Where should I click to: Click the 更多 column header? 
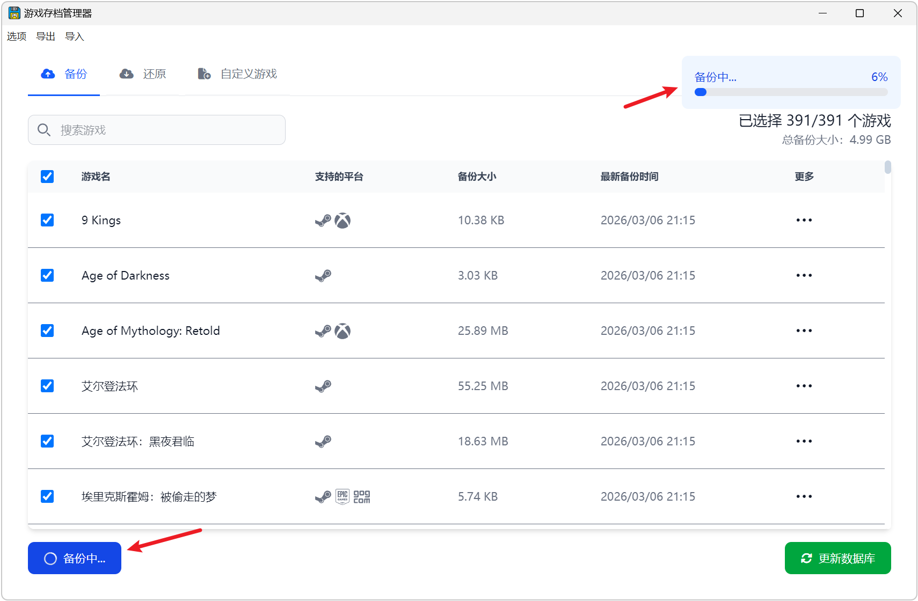coord(804,177)
